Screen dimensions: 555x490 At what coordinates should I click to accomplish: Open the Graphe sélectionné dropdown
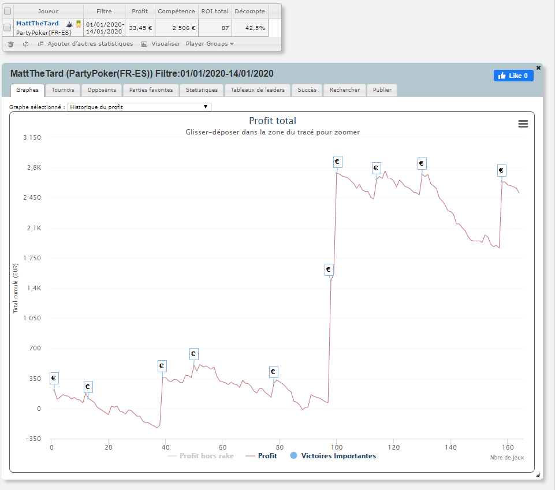click(x=139, y=107)
